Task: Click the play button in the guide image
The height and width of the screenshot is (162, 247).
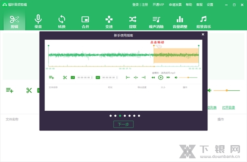Action: pyautogui.click(x=161, y=78)
